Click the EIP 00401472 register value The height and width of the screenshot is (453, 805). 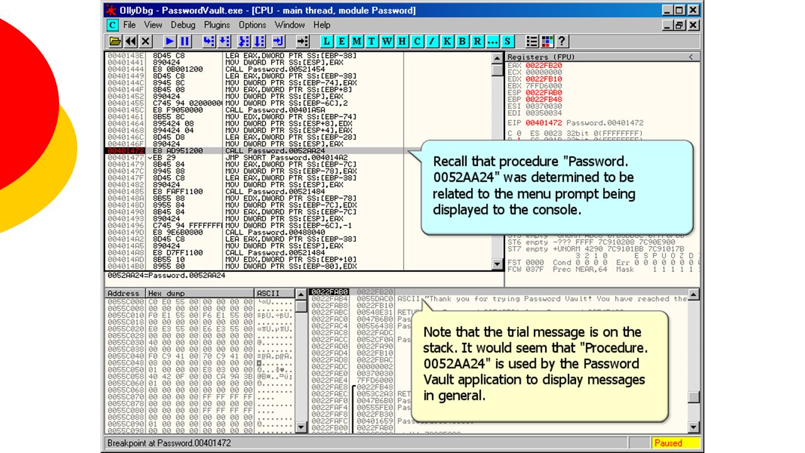(543, 123)
